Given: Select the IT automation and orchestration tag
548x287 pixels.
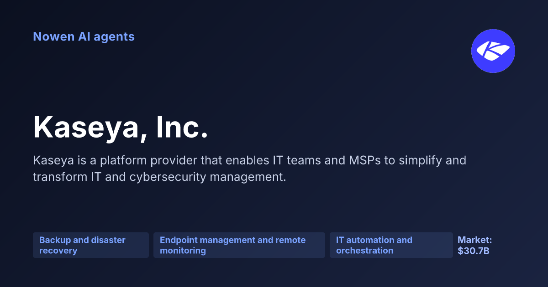Looking at the screenshot, I should 391,245.
